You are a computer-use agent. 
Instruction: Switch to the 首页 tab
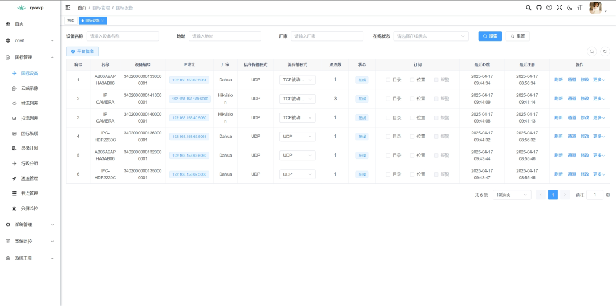click(71, 21)
